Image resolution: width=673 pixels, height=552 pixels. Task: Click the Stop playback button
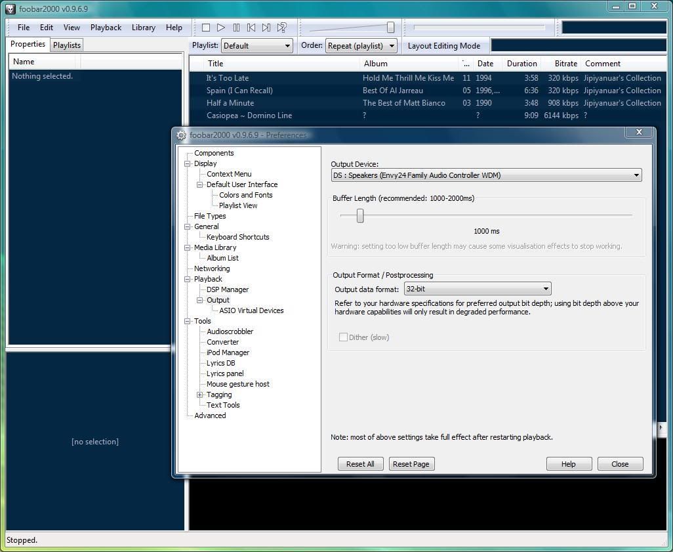tap(206, 28)
